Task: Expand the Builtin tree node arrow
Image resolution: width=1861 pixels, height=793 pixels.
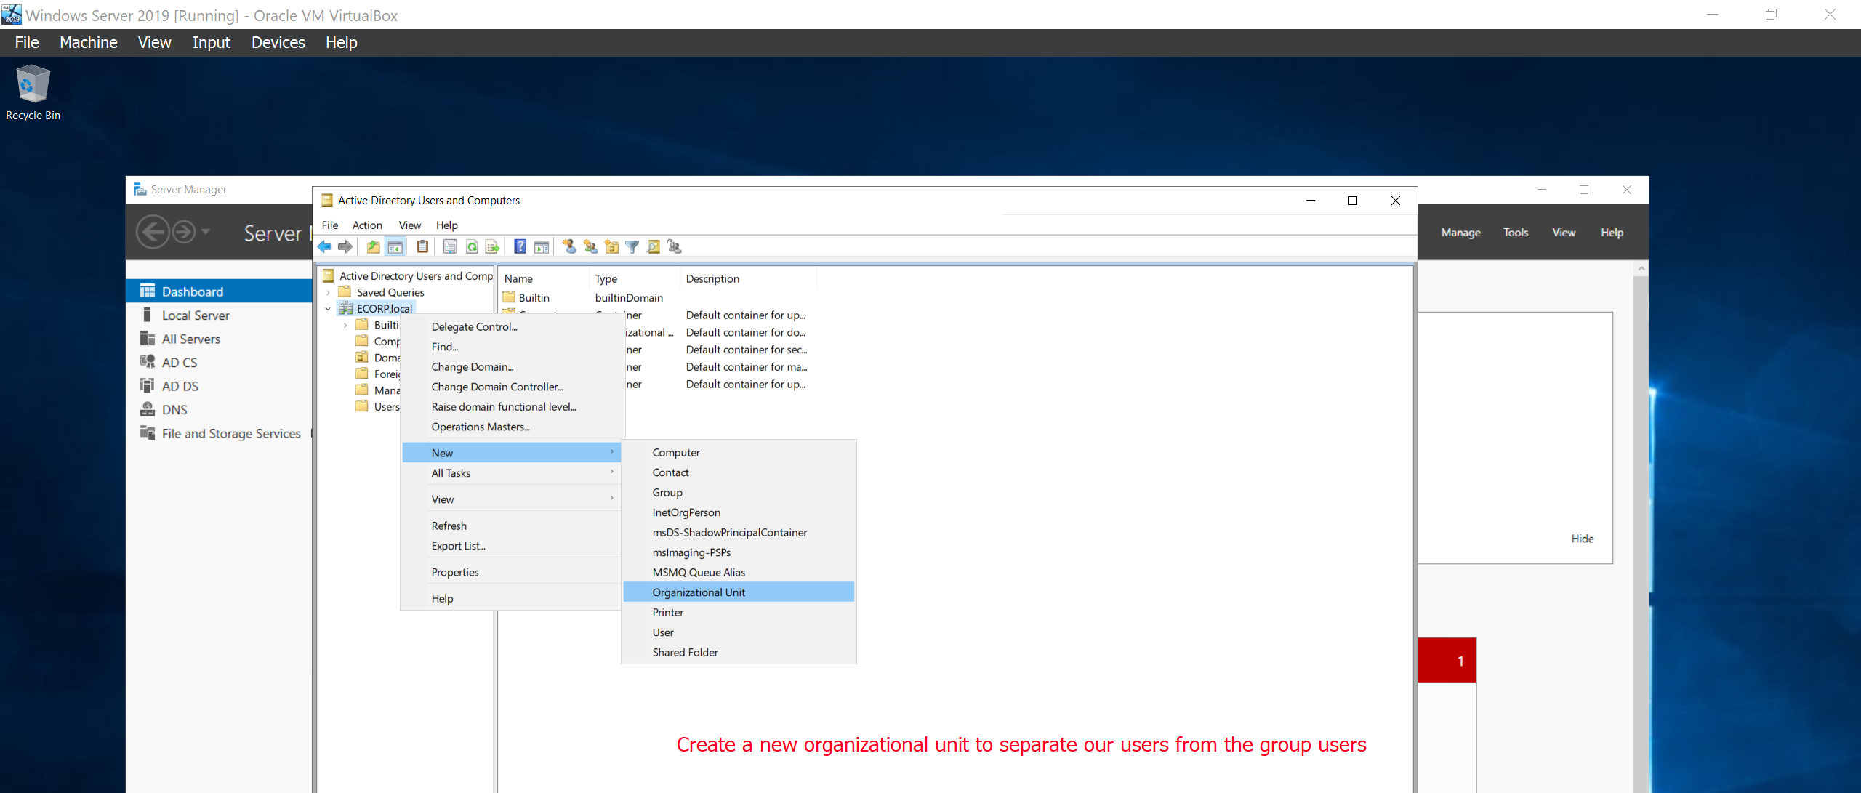Action: click(x=345, y=326)
